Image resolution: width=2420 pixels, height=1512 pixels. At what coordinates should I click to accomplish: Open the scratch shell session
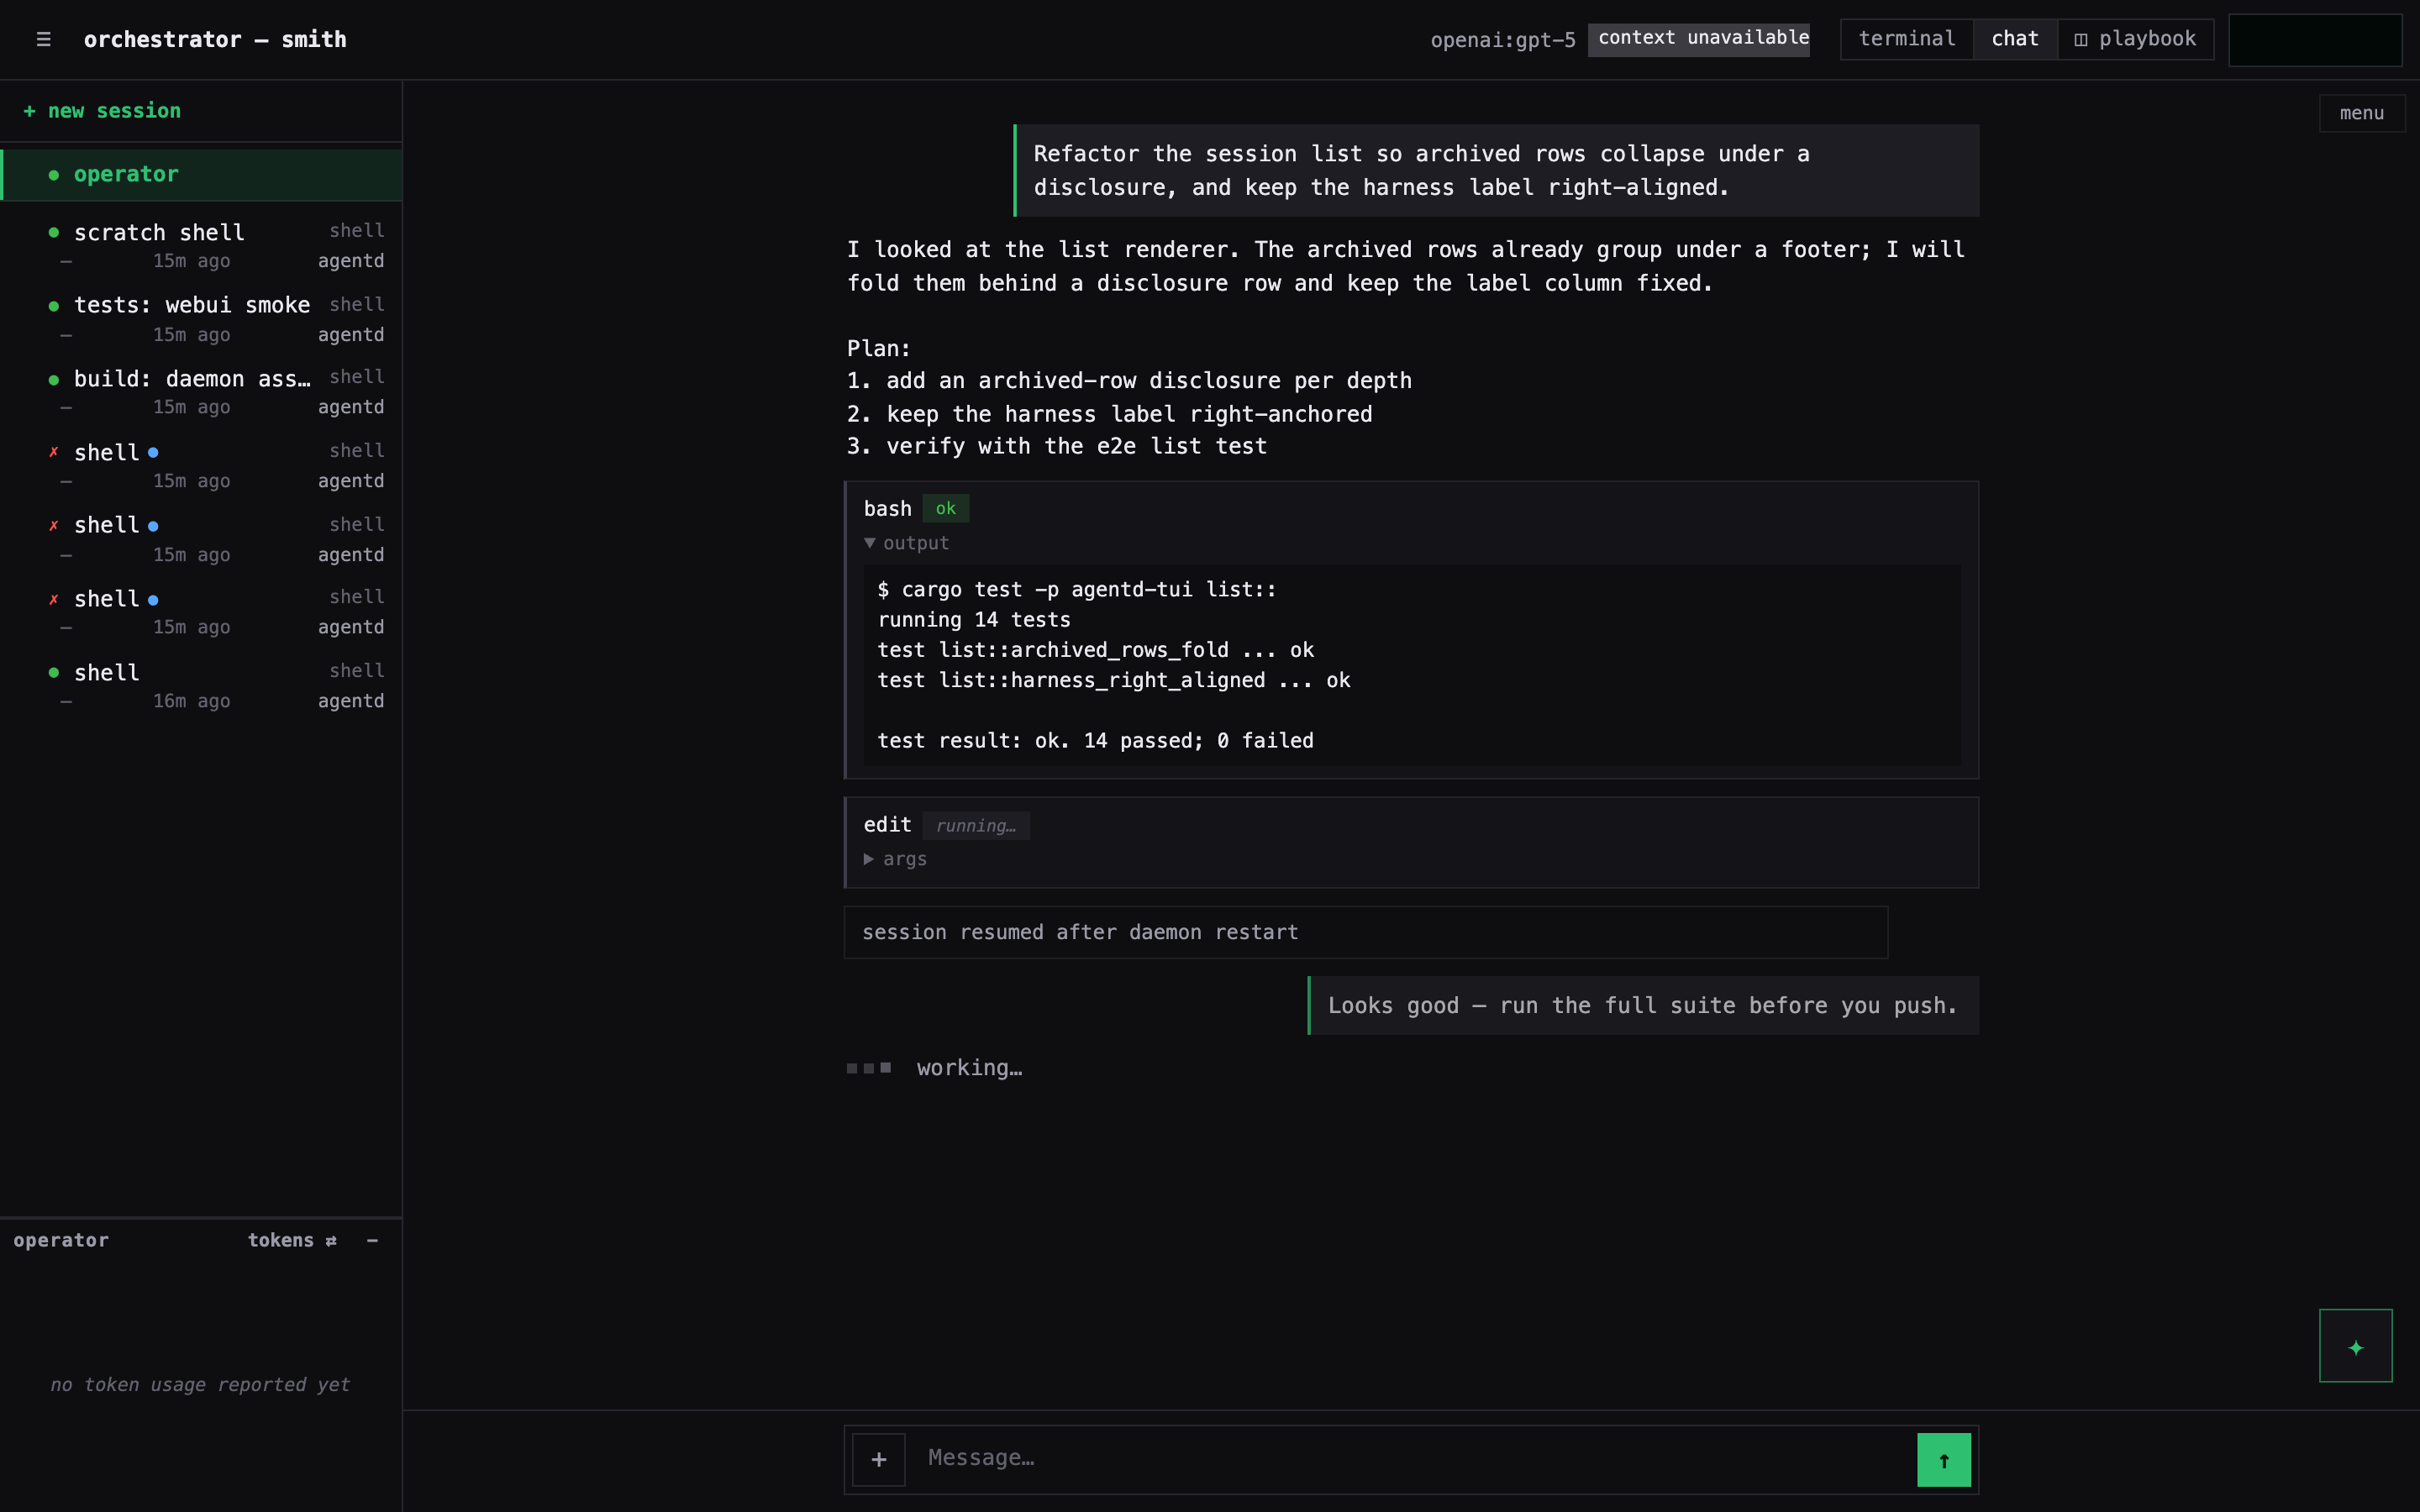(x=201, y=245)
